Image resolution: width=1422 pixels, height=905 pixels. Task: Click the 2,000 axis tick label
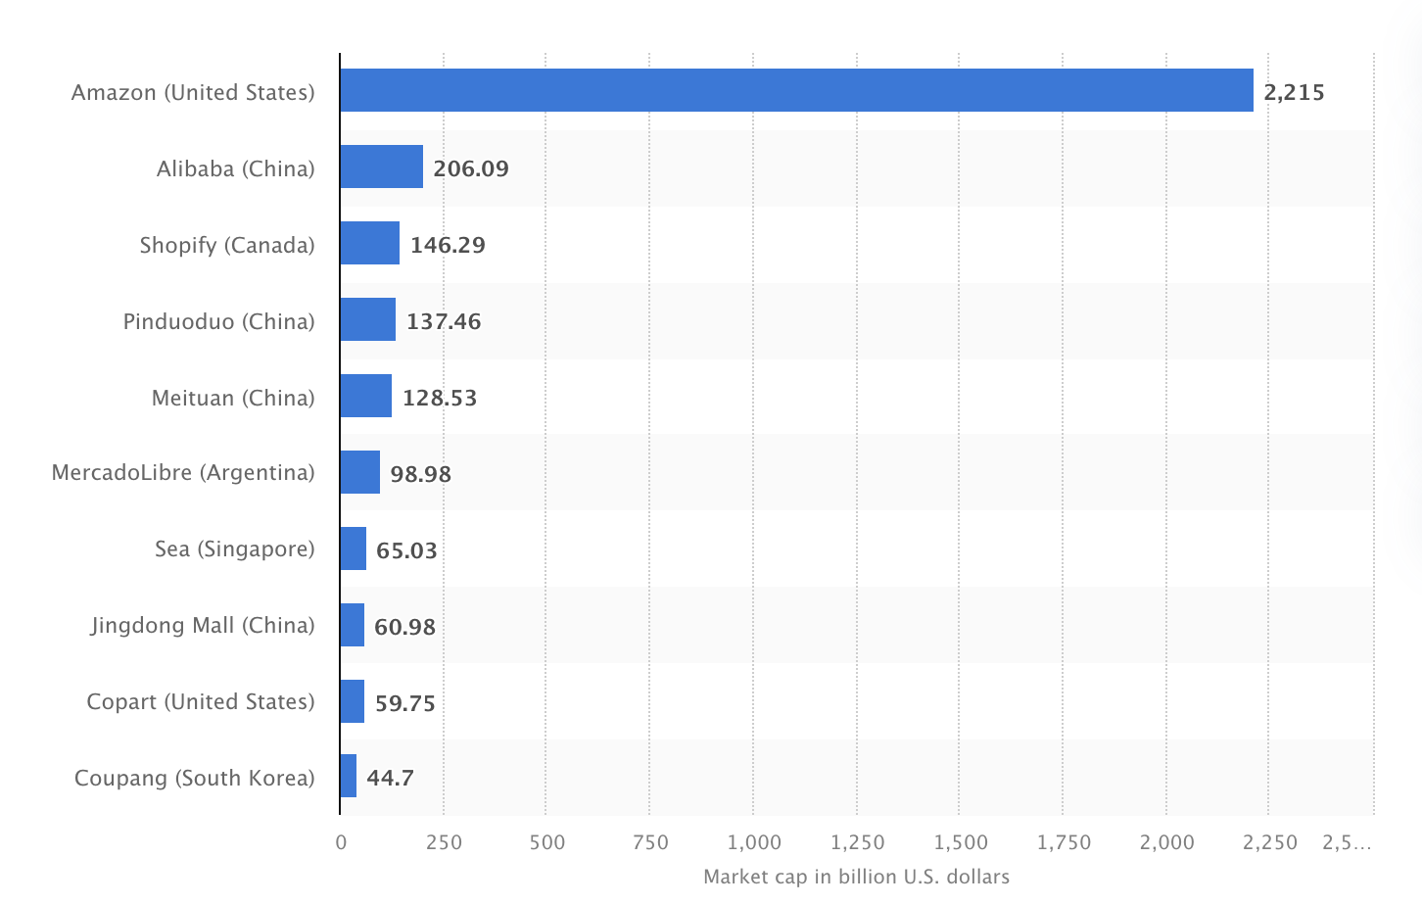click(1167, 842)
